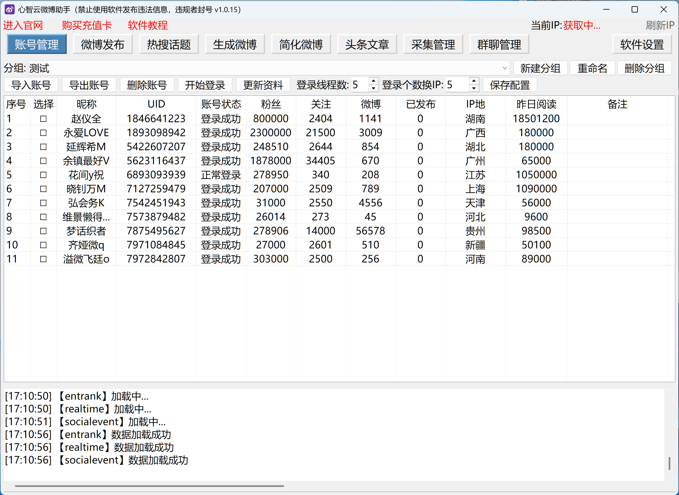This screenshot has width=679, height=495.
Task: Click the Weibo app icon in title bar
Action: pyautogui.click(x=10, y=9)
